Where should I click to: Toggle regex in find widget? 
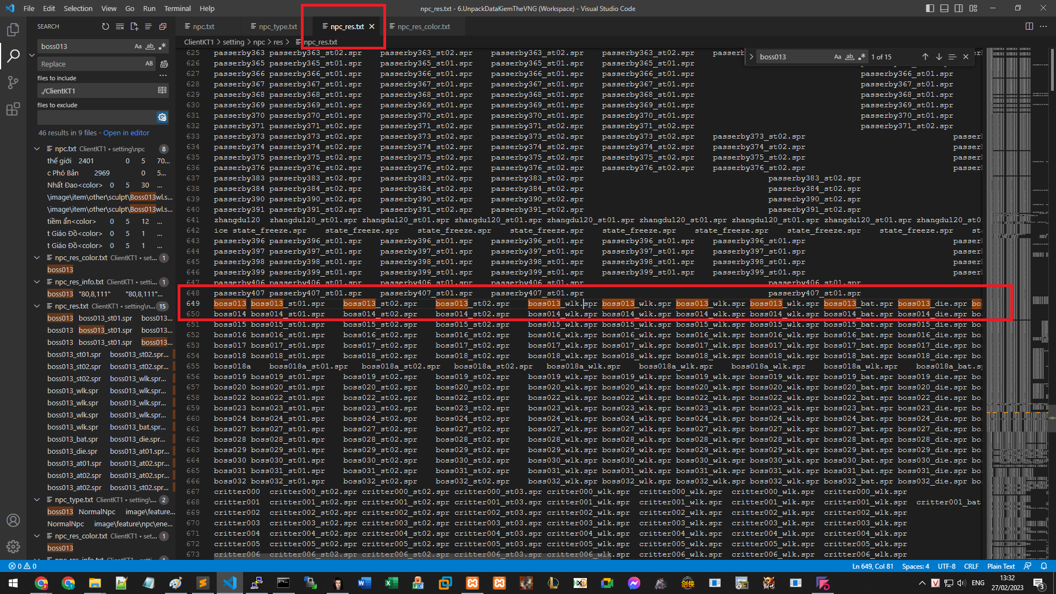tap(862, 57)
